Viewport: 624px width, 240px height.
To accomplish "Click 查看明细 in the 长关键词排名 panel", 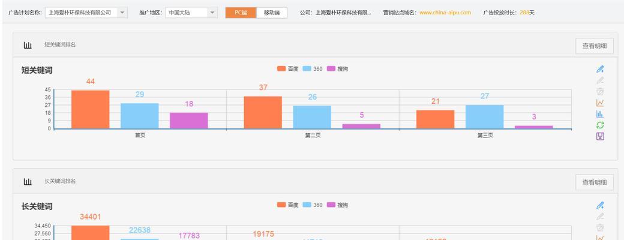I will click(x=595, y=182).
